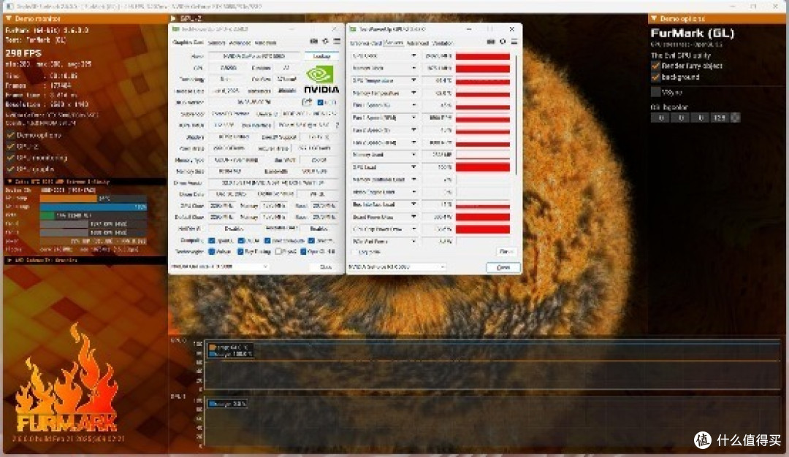Collapse the Demo monitor panel
The image size is (789, 457).
pos(9,18)
